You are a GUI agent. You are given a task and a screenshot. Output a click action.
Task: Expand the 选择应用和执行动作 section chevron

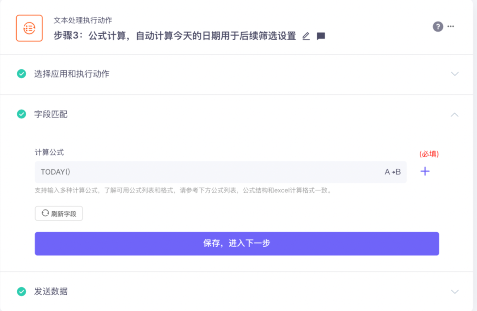point(455,74)
